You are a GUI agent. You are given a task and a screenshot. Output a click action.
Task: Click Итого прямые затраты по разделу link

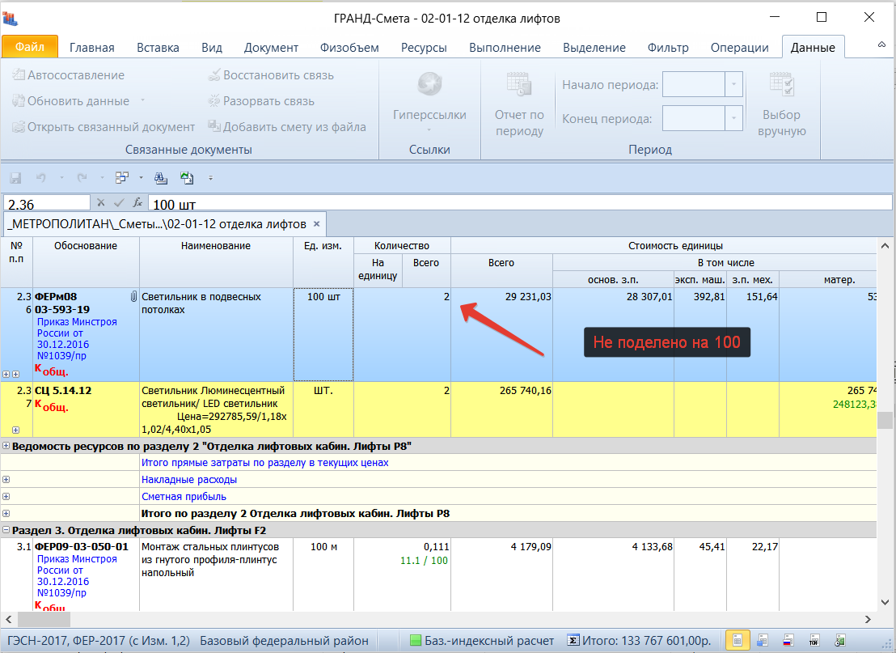pyautogui.click(x=265, y=463)
